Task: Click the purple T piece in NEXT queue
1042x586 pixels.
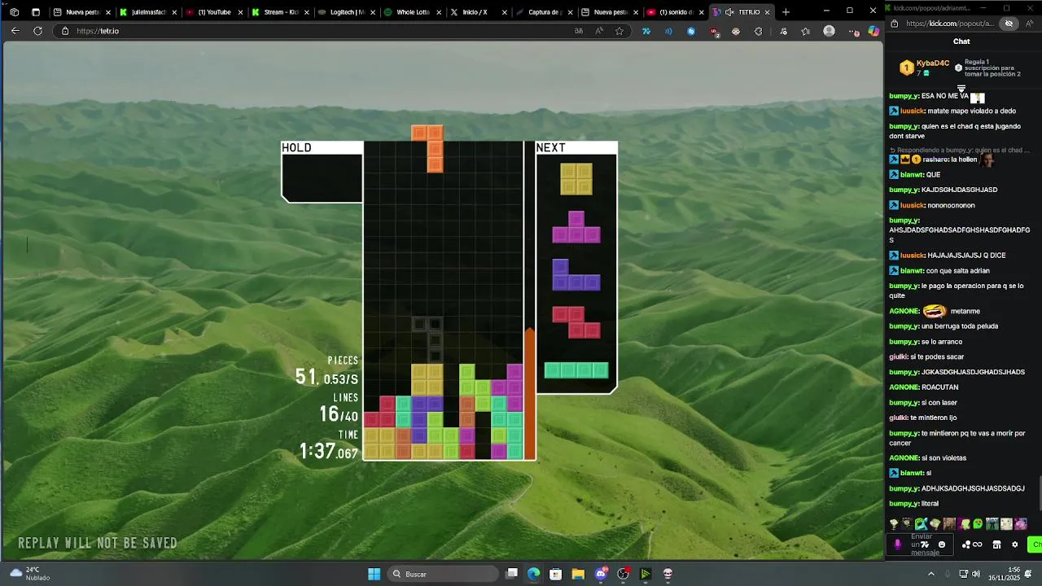Action: tap(576, 227)
